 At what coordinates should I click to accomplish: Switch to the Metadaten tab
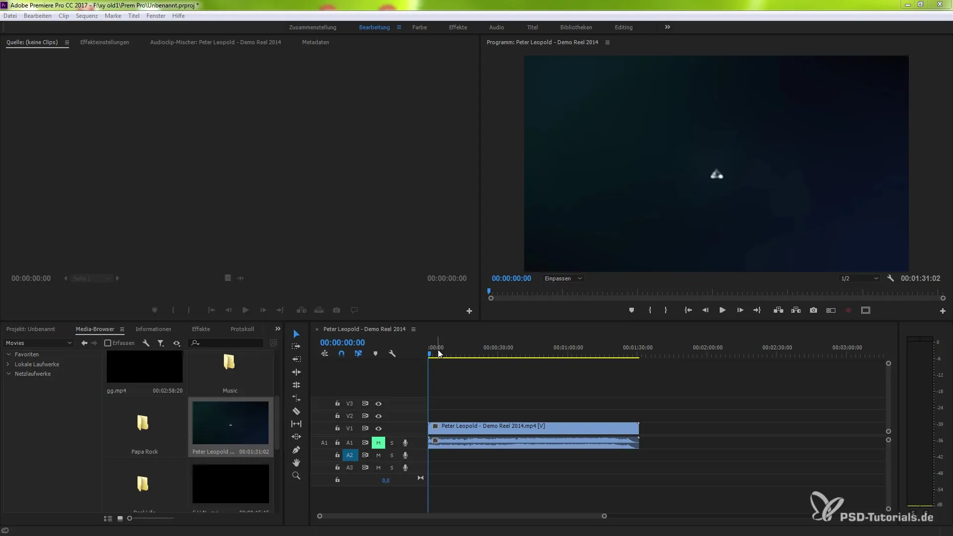(x=316, y=43)
